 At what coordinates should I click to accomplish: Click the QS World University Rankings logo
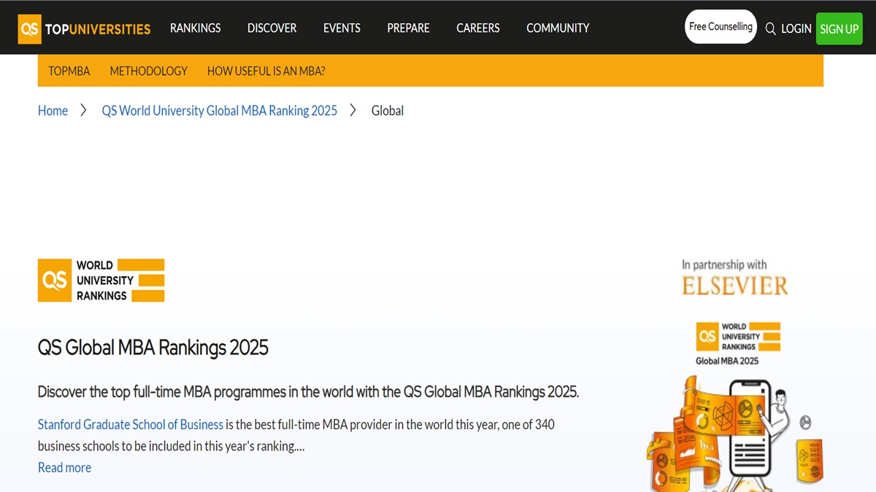[101, 281]
